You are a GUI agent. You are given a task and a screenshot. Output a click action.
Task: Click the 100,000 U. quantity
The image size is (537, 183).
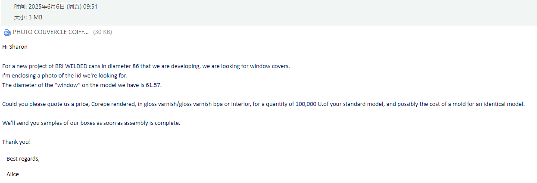309,104
